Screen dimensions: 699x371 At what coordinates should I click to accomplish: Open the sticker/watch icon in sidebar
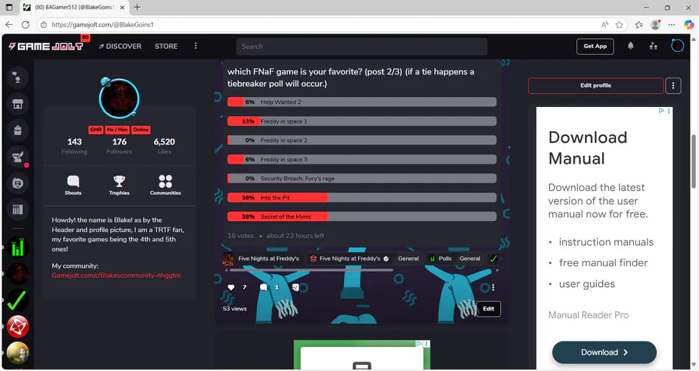(17, 183)
